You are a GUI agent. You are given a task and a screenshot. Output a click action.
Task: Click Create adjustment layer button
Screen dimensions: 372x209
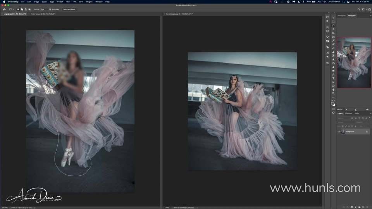[355, 207]
